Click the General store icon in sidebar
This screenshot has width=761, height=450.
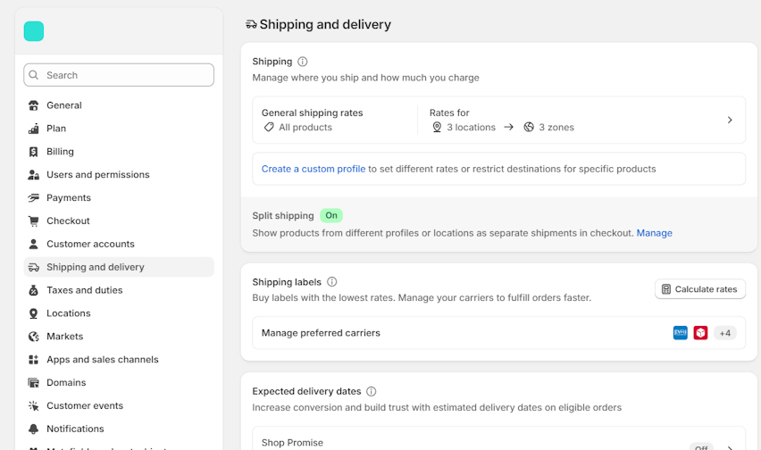click(33, 105)
